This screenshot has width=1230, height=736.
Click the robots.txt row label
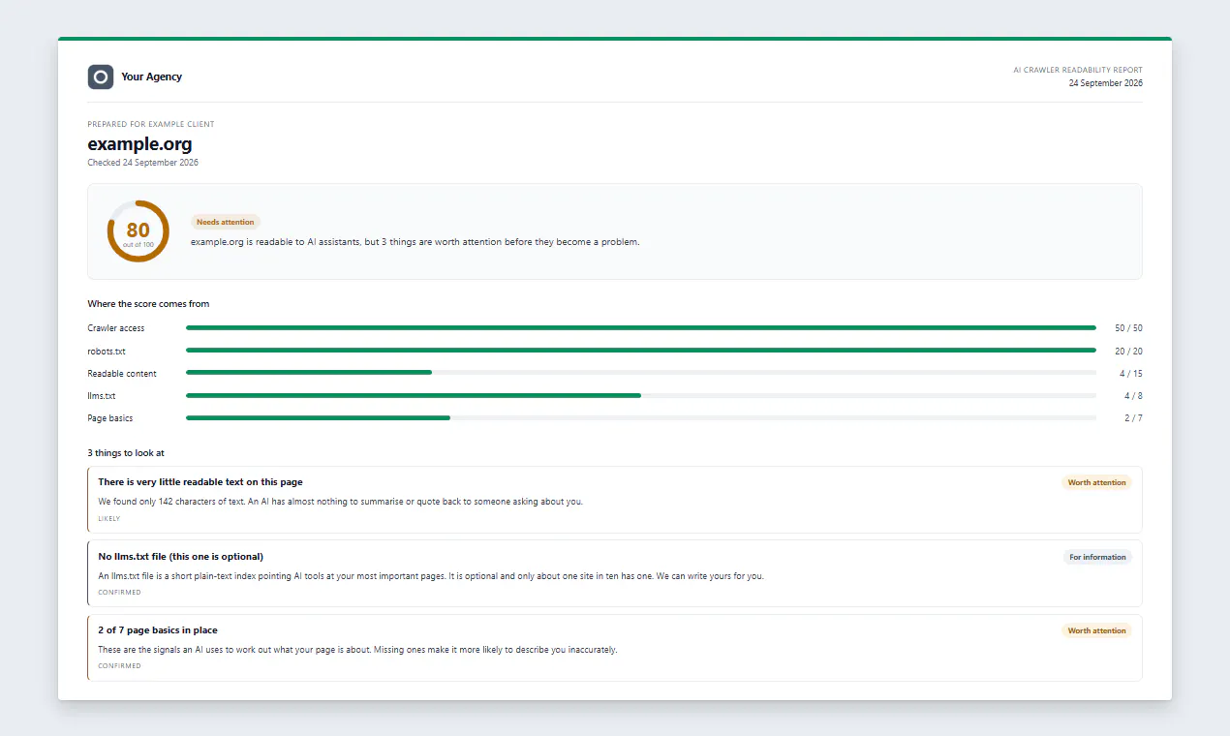point(107,352)
